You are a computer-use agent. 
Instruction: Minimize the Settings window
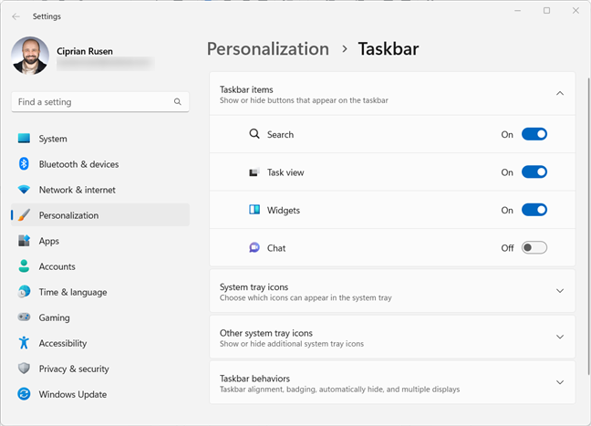(517, 11)
